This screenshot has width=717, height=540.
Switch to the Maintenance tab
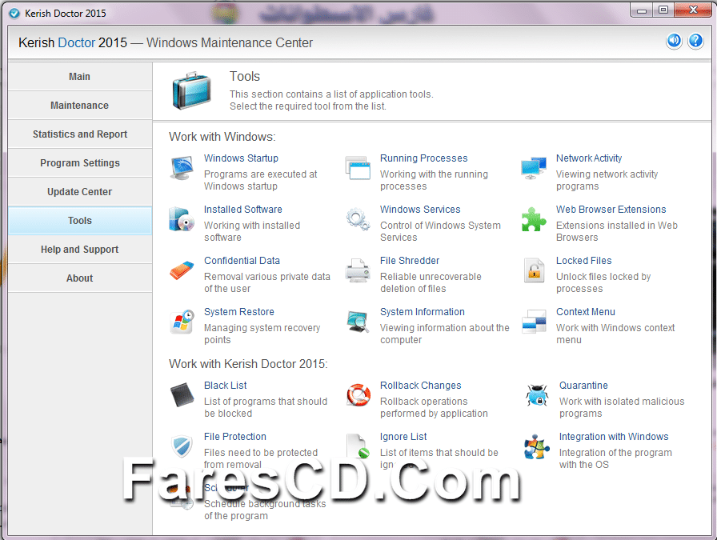pos(79,105)
